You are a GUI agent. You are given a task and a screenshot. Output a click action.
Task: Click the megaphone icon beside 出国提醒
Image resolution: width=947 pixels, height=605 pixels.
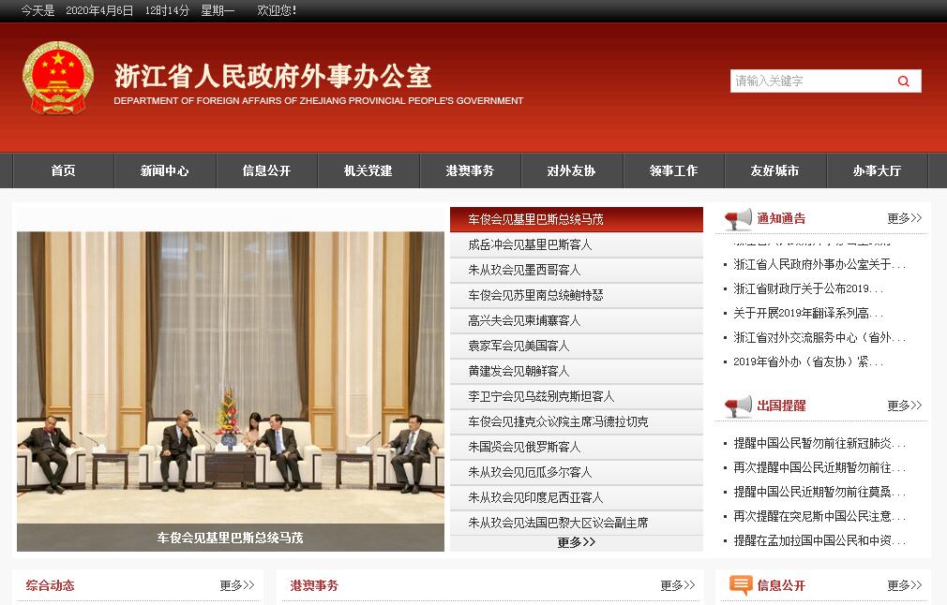pos(738,406)
